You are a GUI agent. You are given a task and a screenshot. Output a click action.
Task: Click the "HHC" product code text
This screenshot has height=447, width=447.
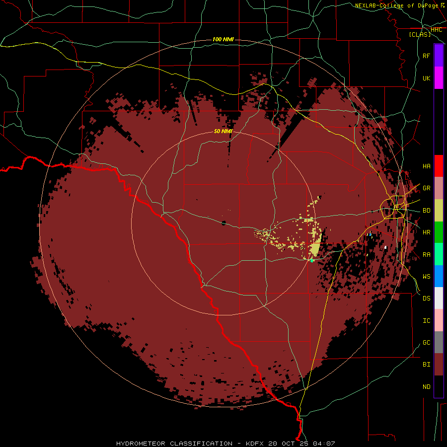tap(436, 30)
